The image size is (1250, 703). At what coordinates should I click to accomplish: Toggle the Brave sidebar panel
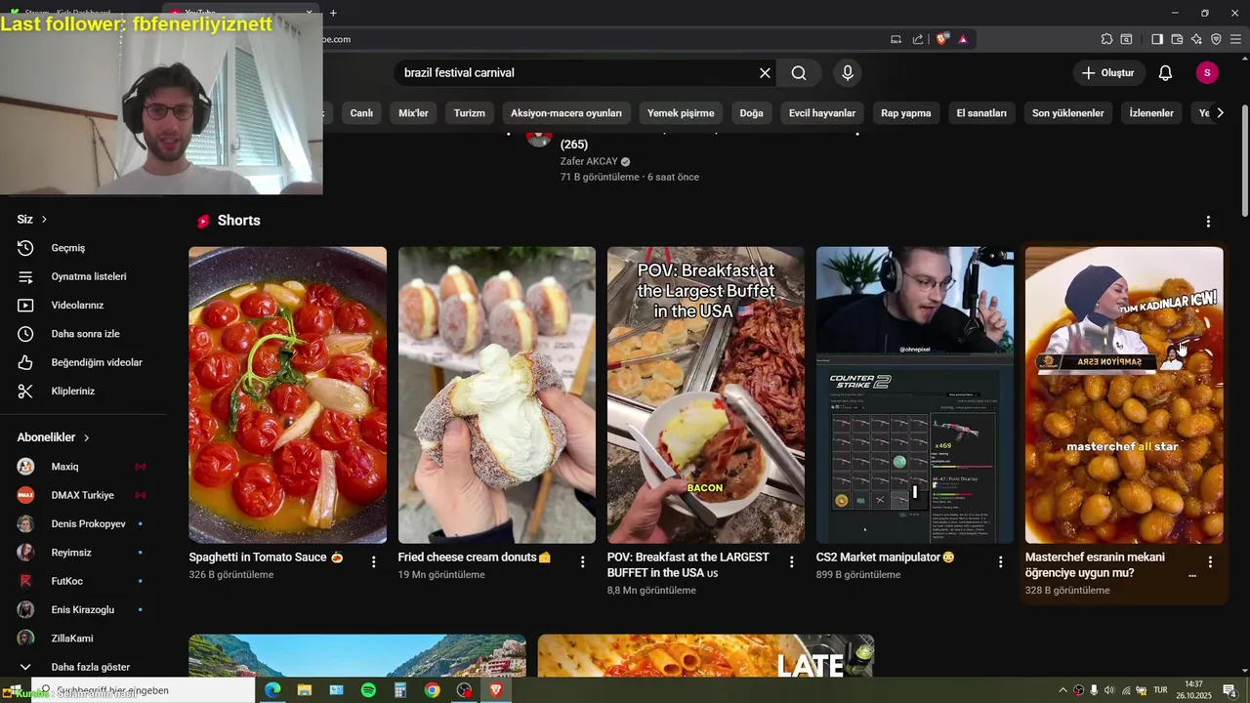point(1157,39)
